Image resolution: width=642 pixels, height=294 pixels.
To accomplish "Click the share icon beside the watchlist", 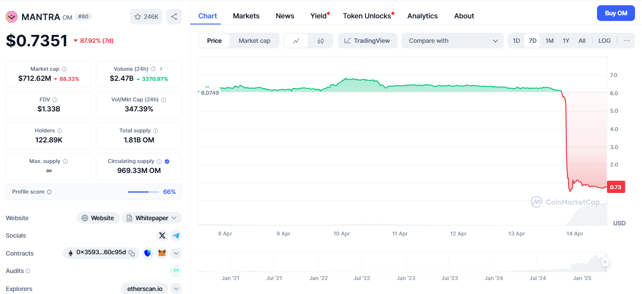I will pos(174,17).
